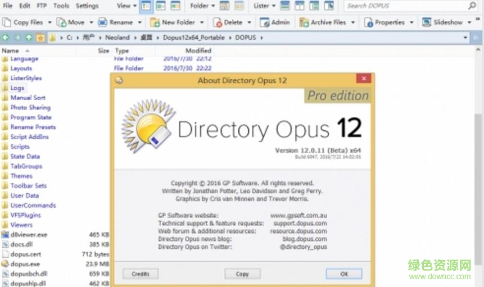Click the Search DOPUS input field

405,6
